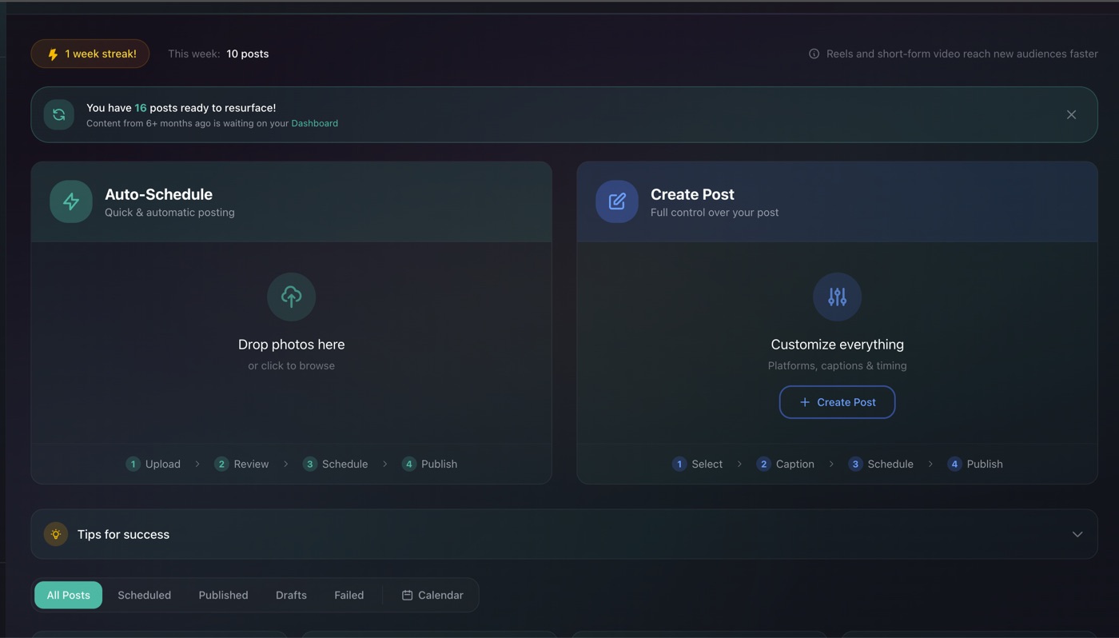Screen dimensions: 1119x638
Task: Click the Customize everything sliders icon
Action: tap(837, 296)
